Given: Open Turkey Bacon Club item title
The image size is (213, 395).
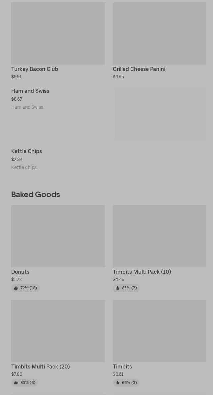Looking at the screenshot, I should point(35,69).
